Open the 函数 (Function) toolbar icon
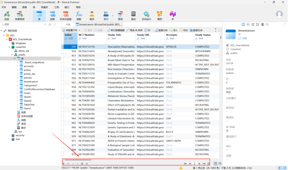The height and width of the screenshot is (170, 288). click(x=79, y=15)
